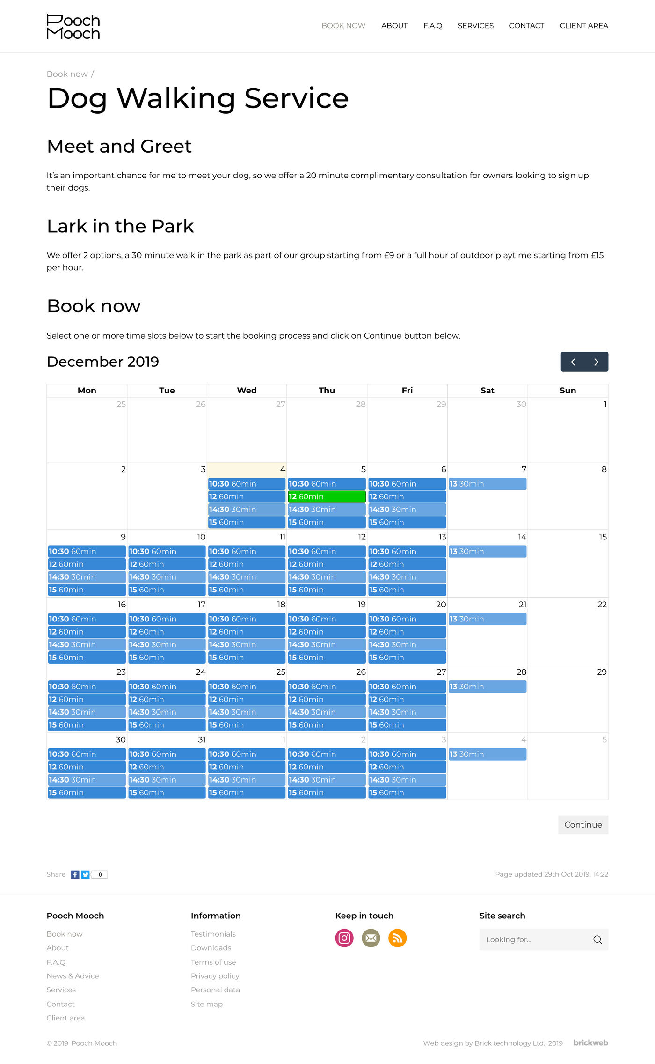Share page on Facebook icon

(75, 874)
